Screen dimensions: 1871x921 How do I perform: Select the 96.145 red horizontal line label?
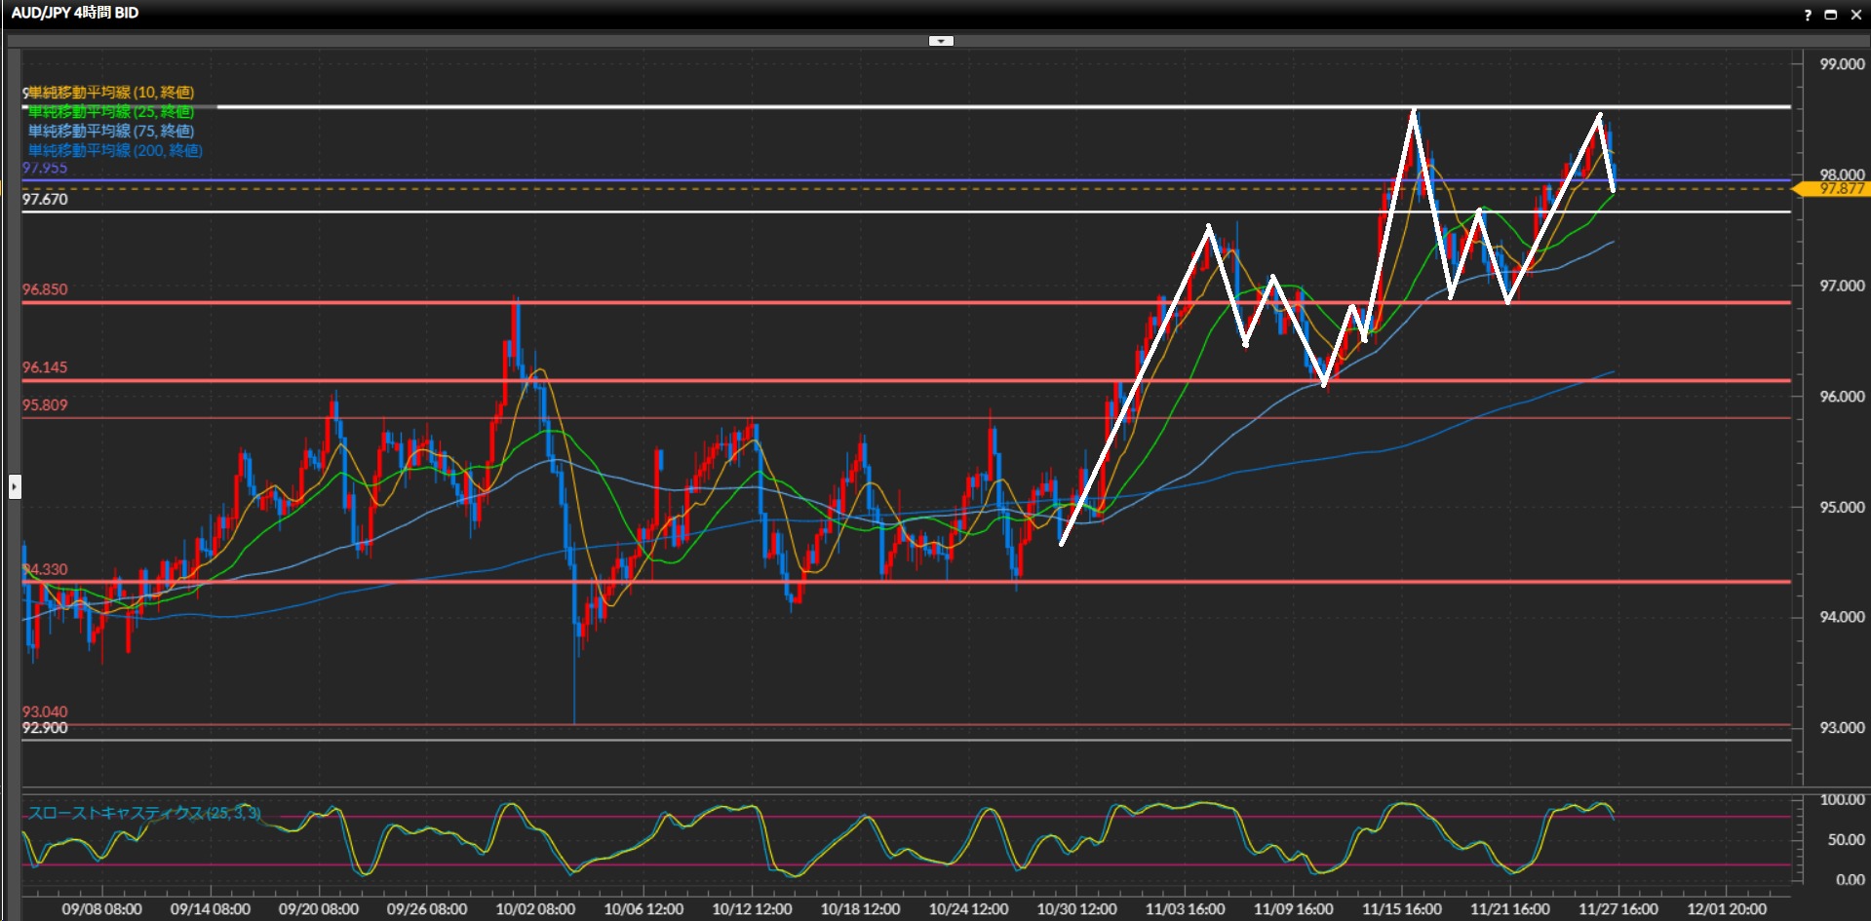(45, 367)
